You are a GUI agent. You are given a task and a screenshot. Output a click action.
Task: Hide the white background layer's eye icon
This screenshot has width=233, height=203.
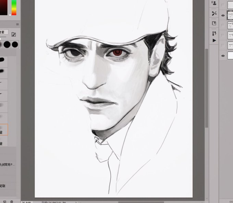[223, 56]
